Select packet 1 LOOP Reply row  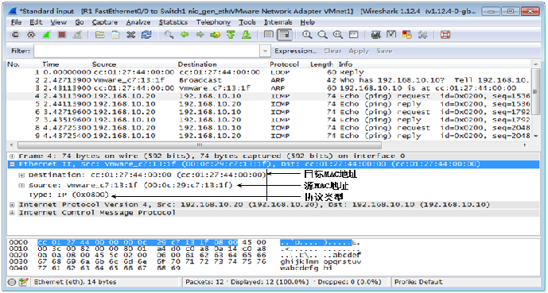tap(269, 72)
